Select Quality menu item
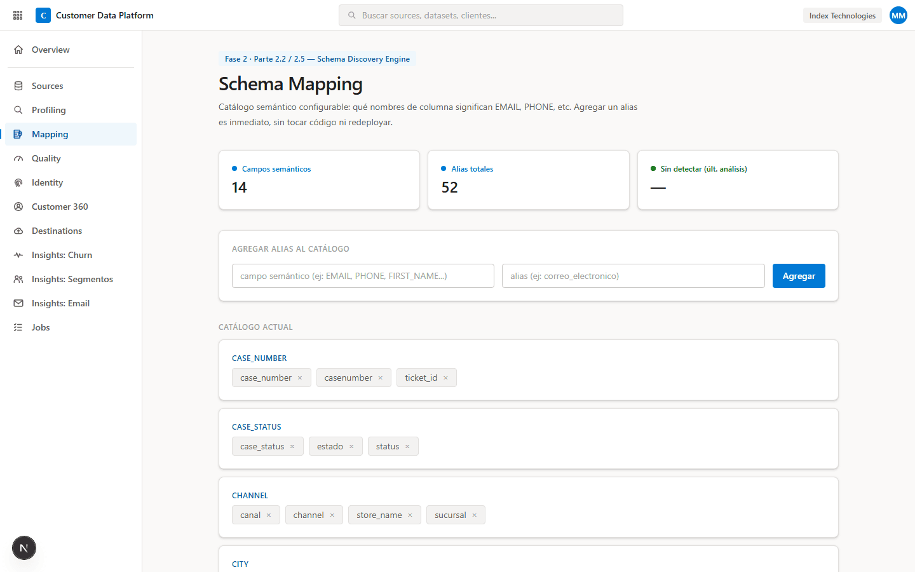 click(71, 158)
